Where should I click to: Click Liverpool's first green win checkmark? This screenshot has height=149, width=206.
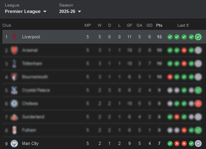click(x=170, y=37)
